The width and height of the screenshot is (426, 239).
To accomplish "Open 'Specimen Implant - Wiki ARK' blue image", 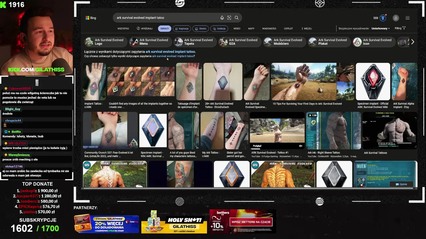I will point(153,130).
